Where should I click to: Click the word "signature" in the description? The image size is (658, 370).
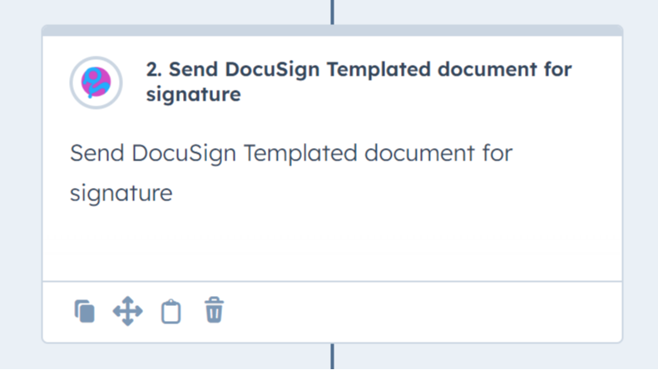(x=121, y=194)
